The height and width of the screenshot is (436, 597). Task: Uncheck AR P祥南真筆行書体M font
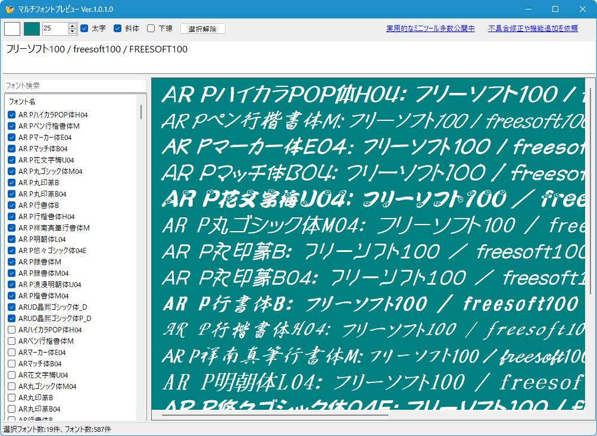coord(12,228)
